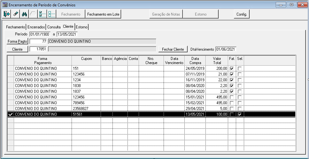Click value cell 5,00
The height and width of the screenshot is (159, 309).
coord(217,109)
